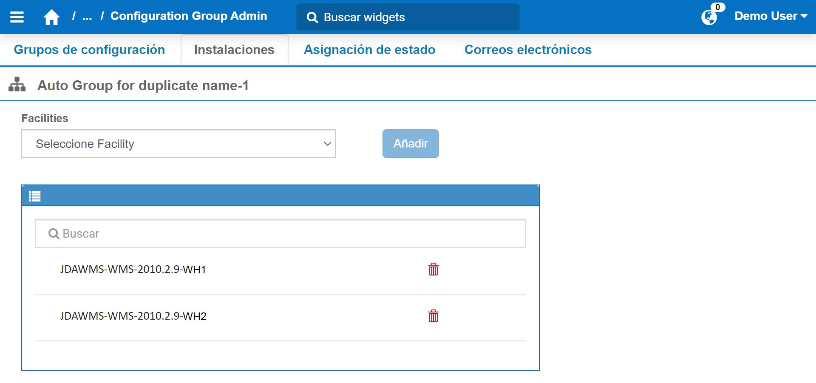
Task: Click the group hierarchy icon beside title
Action: tap(17, 85)
